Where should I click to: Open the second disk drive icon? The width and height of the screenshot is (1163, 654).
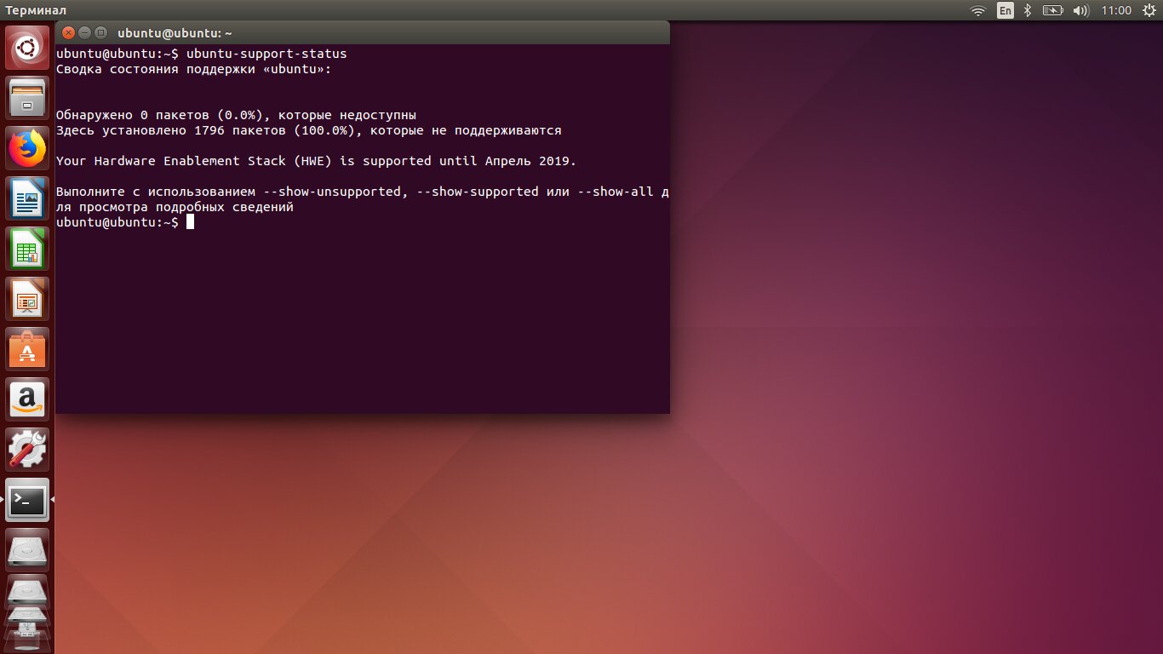[x=28, y=591]
